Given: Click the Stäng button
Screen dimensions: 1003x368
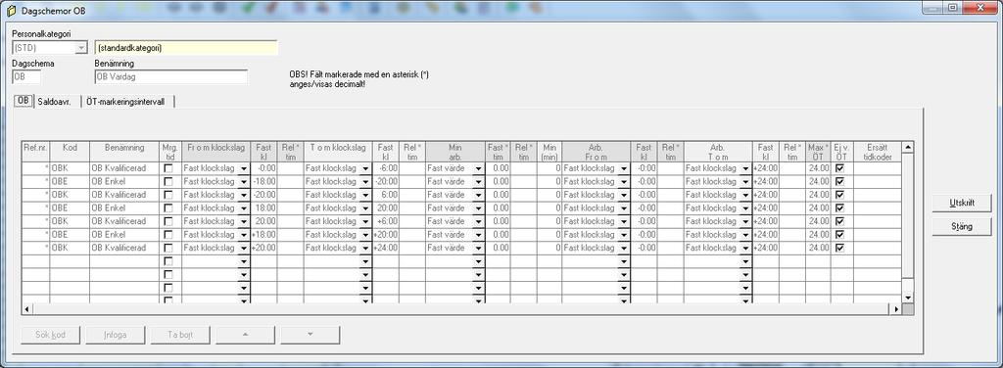Looking at the screenshot, I should pyautogui.click(x=962, y=227).
